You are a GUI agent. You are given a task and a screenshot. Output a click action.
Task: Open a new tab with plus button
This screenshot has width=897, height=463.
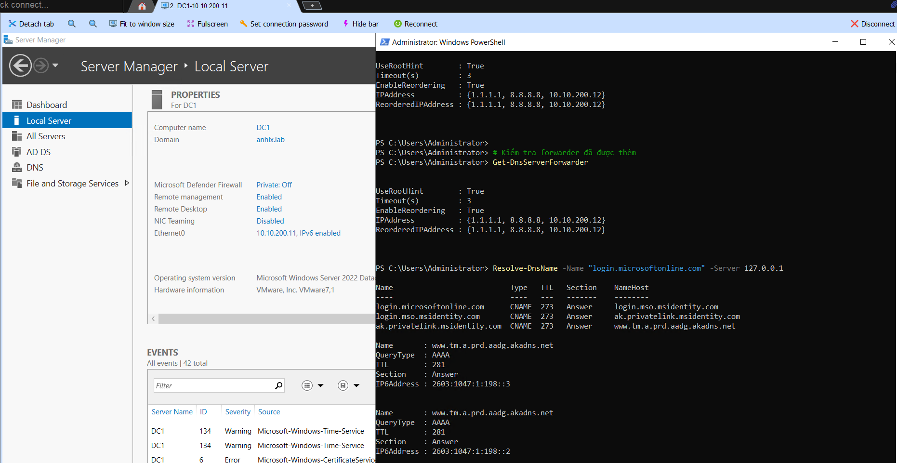tap(312, 5)
